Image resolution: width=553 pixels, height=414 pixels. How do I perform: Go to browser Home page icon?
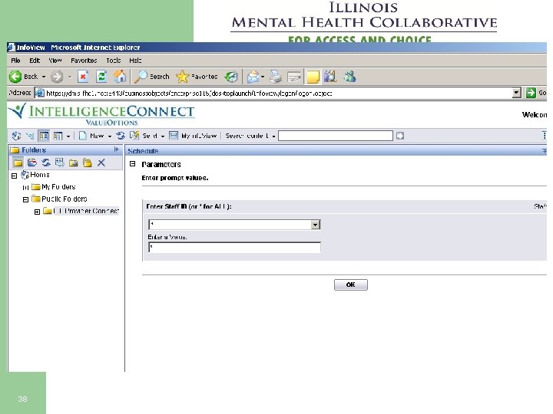(120, 77)
